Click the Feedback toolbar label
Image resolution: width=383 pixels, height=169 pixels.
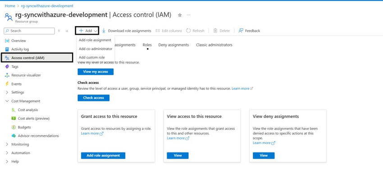pos(253,31)
